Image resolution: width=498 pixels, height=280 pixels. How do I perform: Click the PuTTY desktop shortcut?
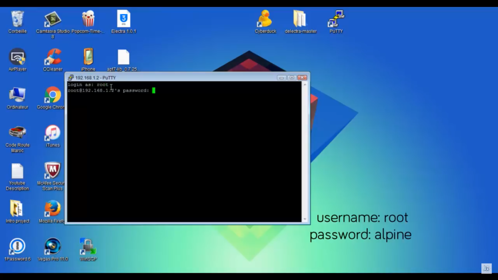click(x=336, y=20)
